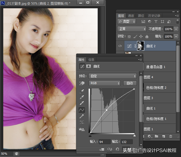181x157 pixels.
Task: Click the 自动 button in Curves
Action: (129, 83)
